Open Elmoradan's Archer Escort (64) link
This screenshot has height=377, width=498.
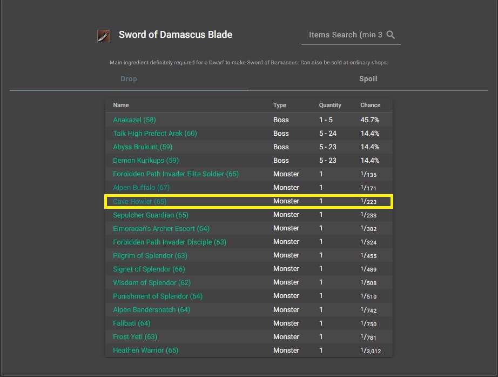161,228
